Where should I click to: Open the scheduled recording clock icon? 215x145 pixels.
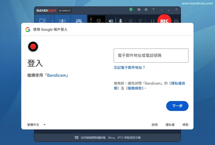click(x=146, y=9)
